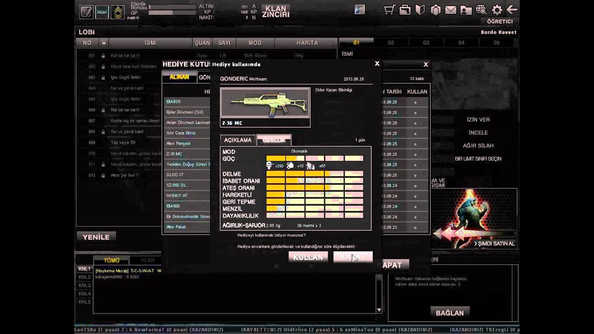Screen dimensions: 594x334
Task: Click the sergeant rank insignia icon
Action: [x=117, y=12]
